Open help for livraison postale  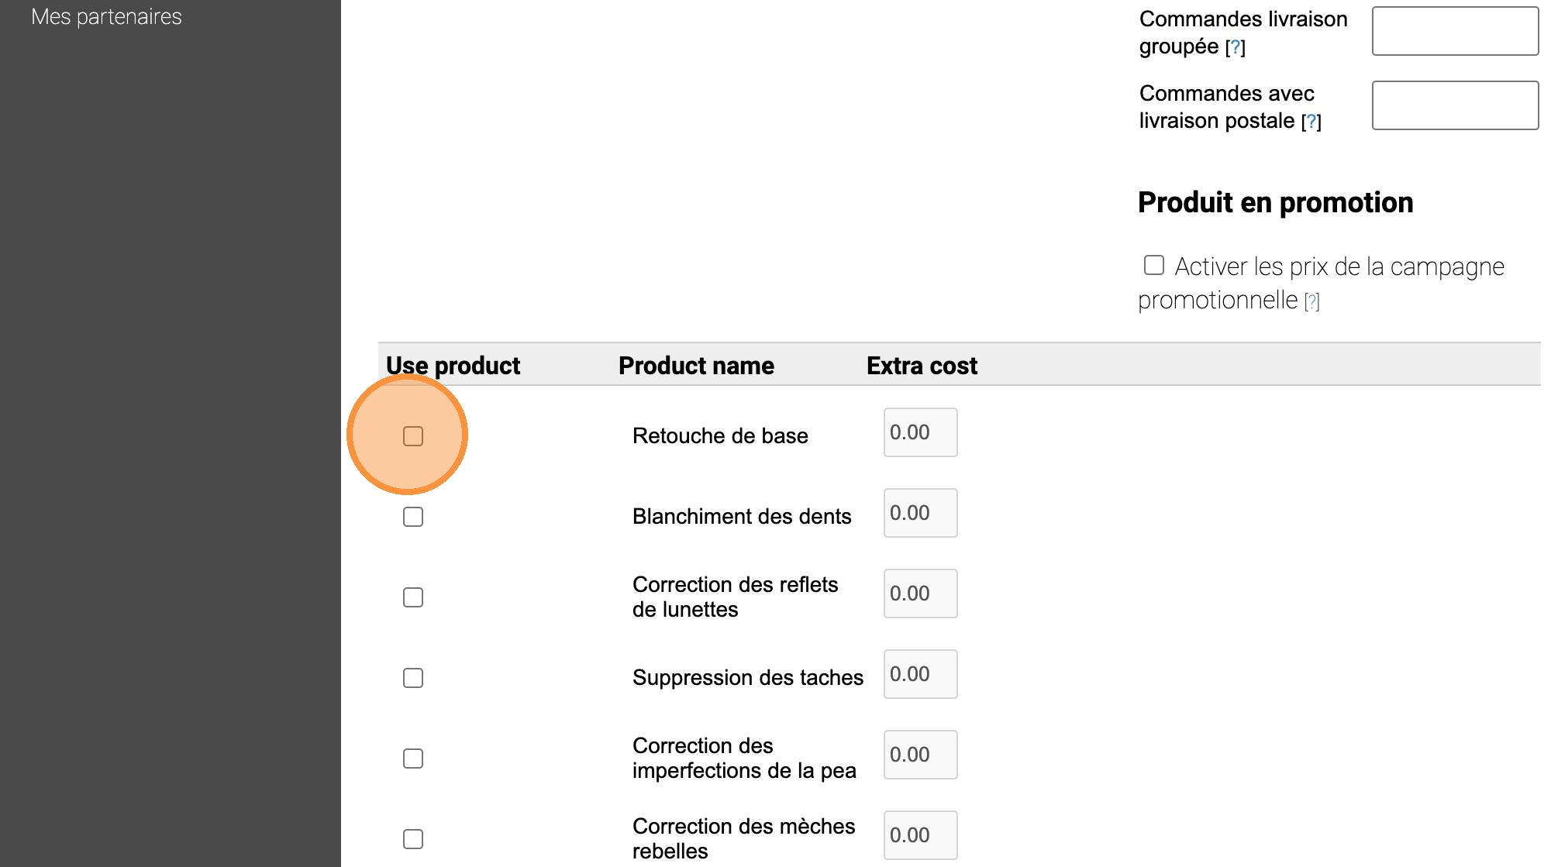[x=1311, y=122]
